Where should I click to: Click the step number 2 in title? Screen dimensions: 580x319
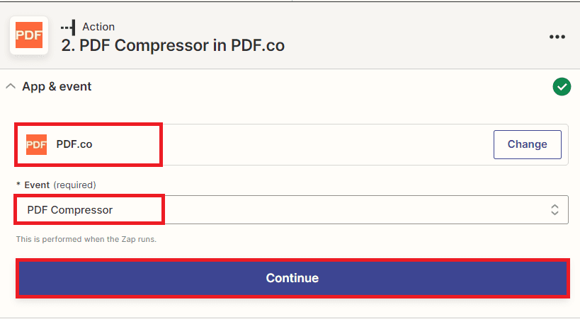(67, 46)
